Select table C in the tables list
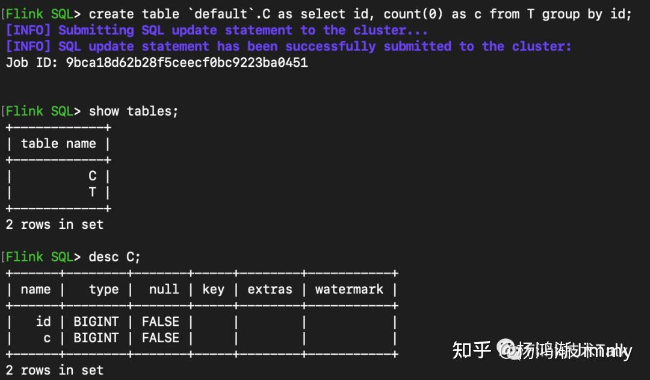 coord(93,176)
